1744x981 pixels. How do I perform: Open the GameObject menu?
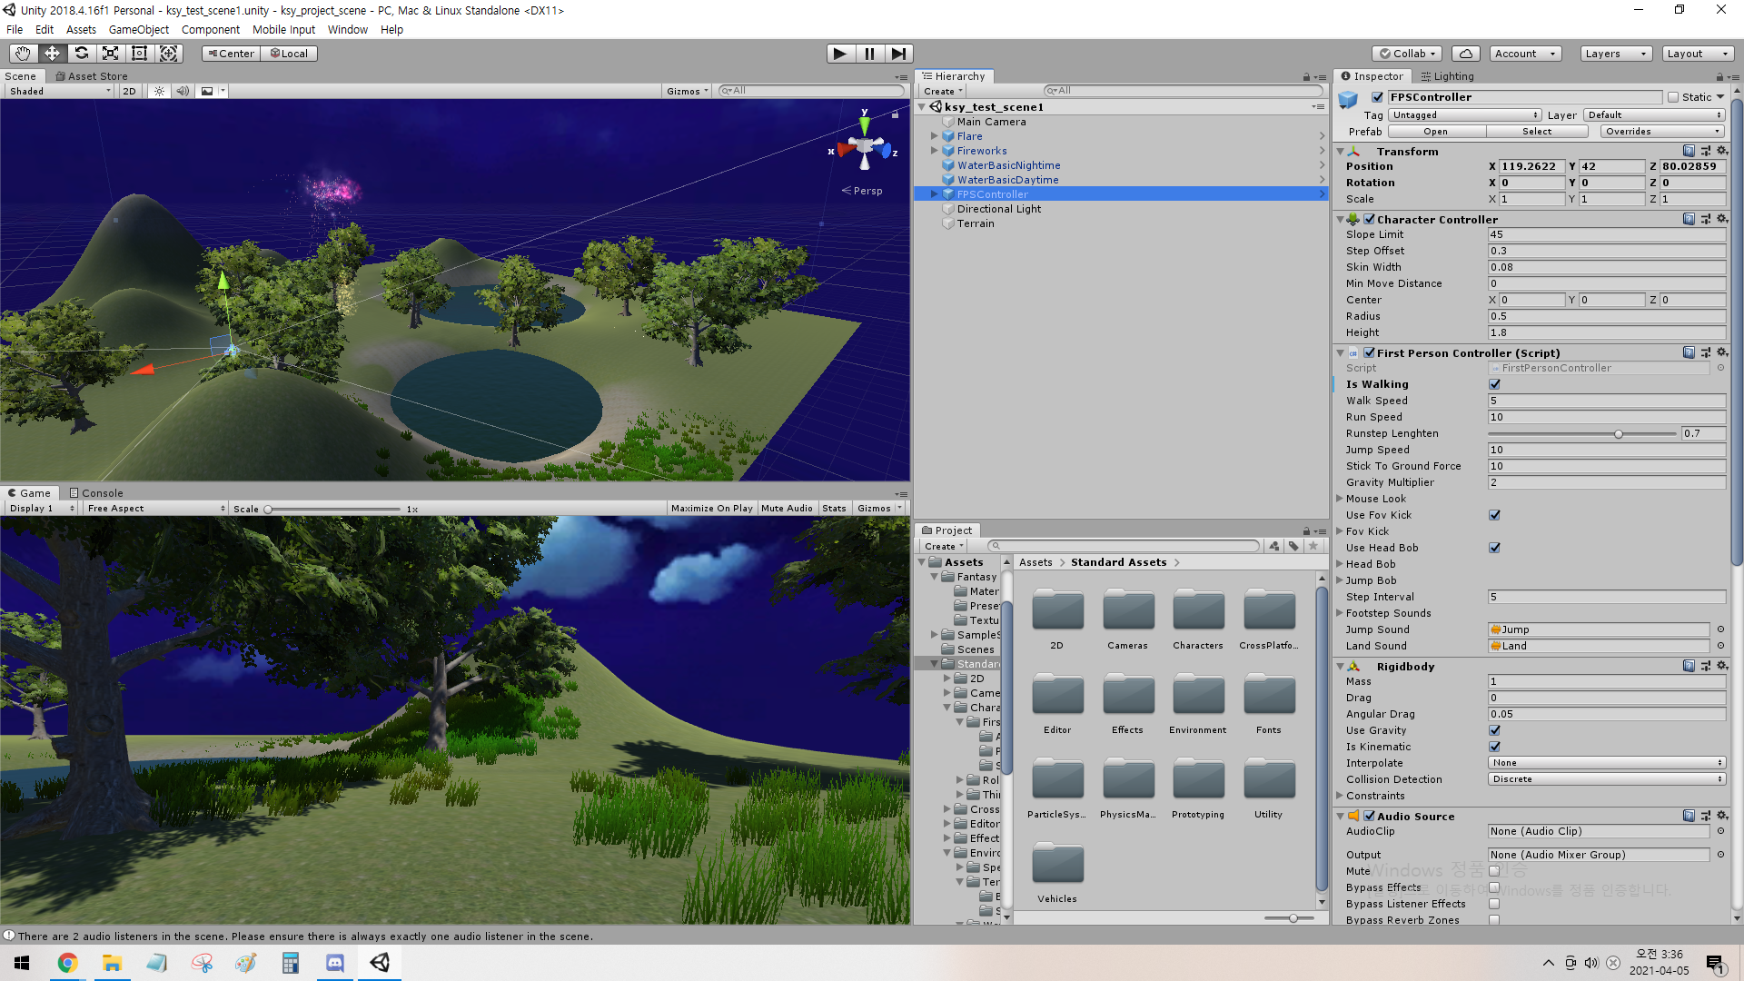(138, 29)
